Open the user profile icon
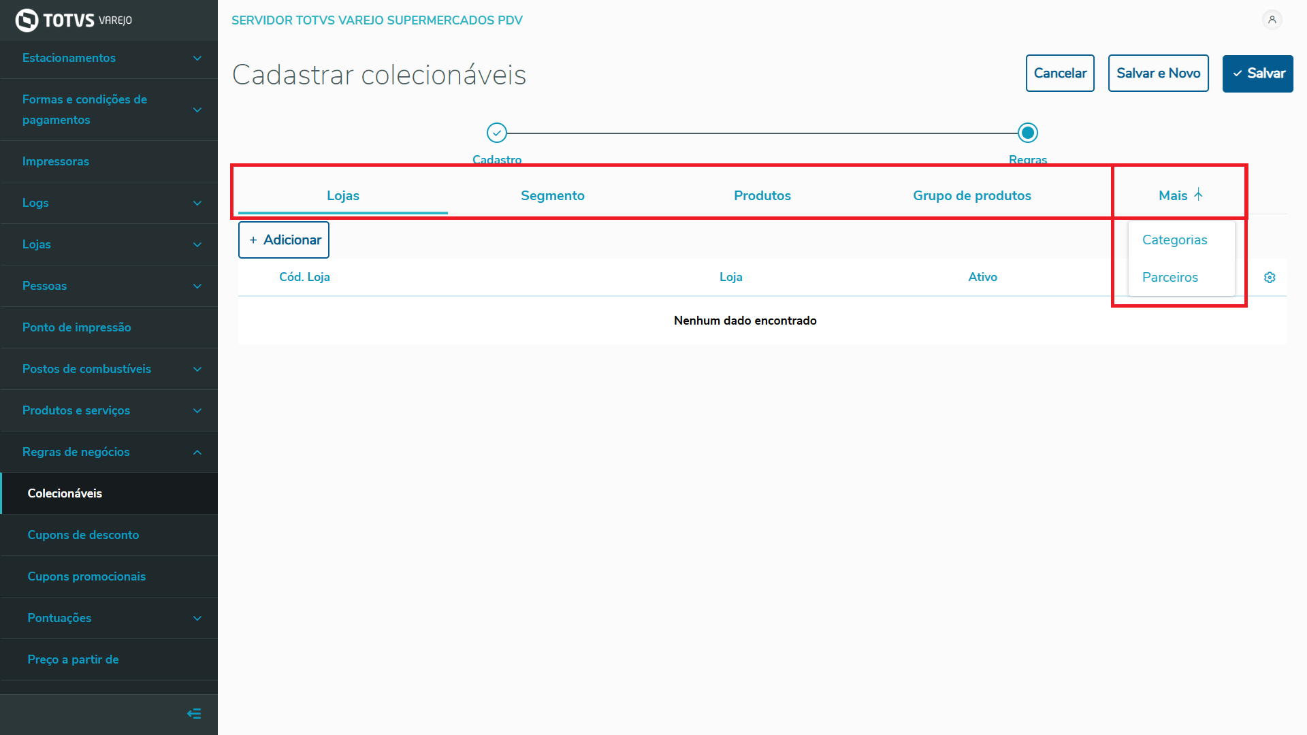Viewport: 1307px width, 735px height. [x=1272, y=20]
